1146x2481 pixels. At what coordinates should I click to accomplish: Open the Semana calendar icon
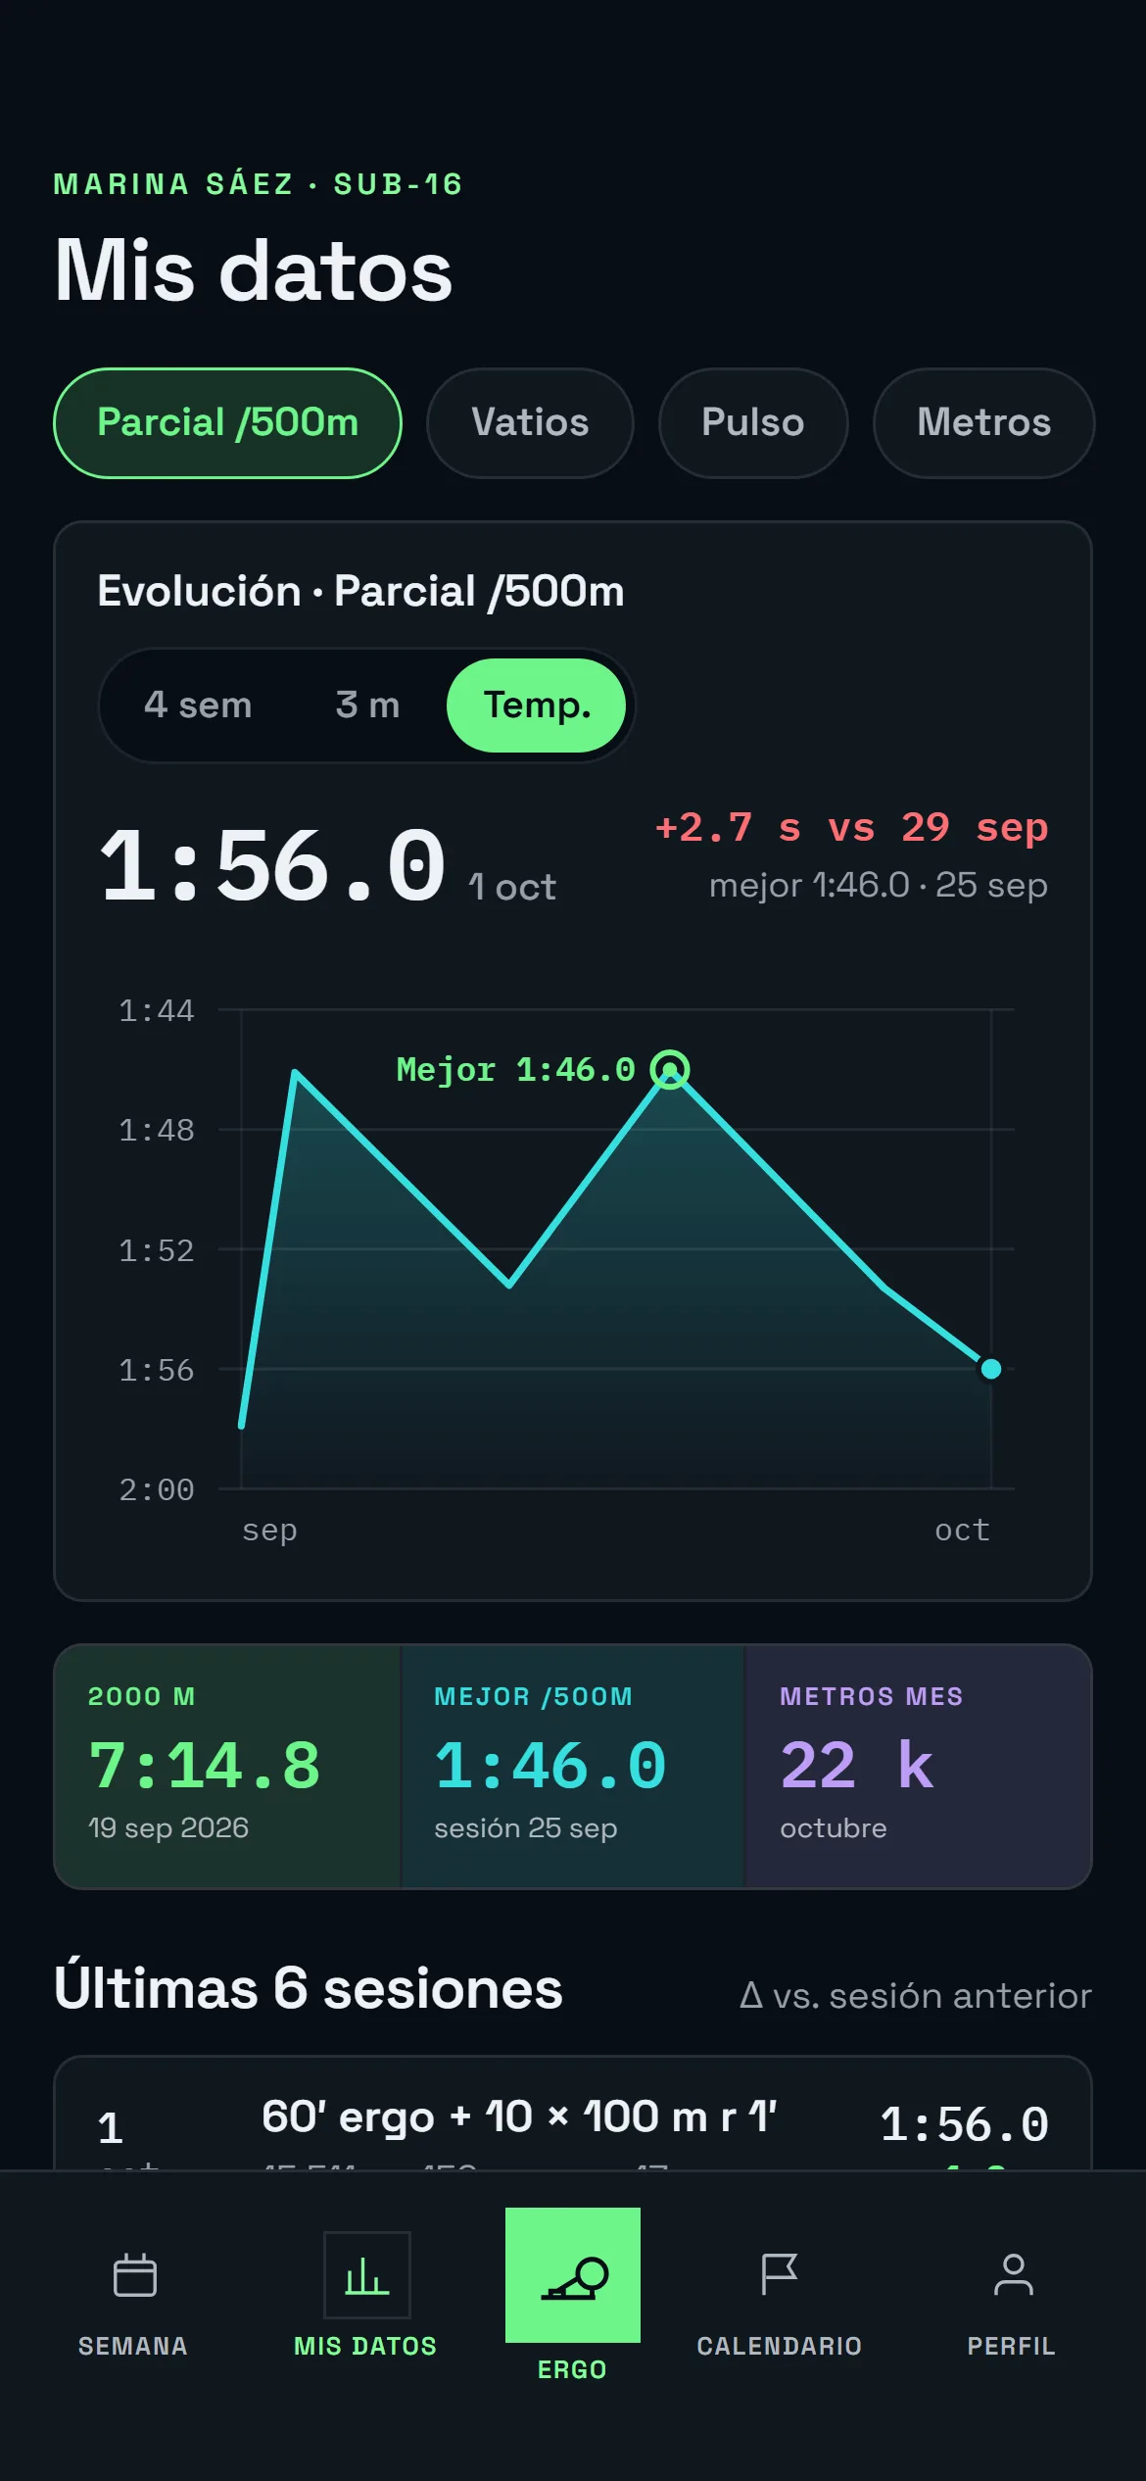pos(134,2274)
